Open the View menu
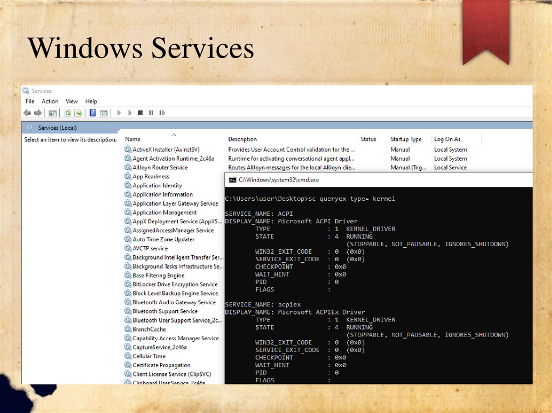552x413 pixels. 72,101
